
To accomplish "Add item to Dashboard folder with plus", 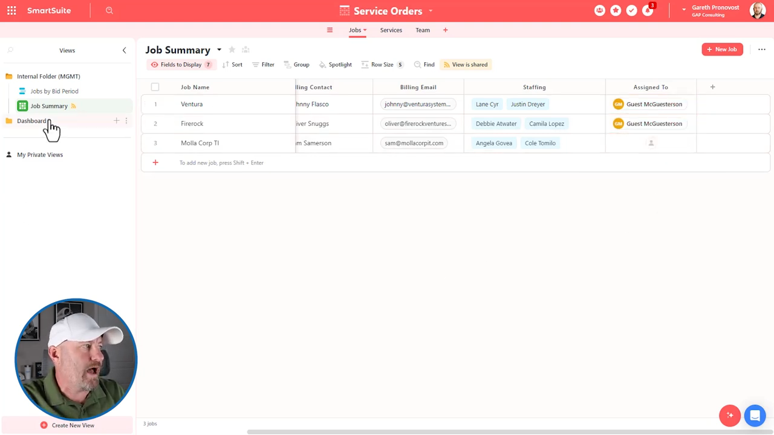I will tap(117, 121).
